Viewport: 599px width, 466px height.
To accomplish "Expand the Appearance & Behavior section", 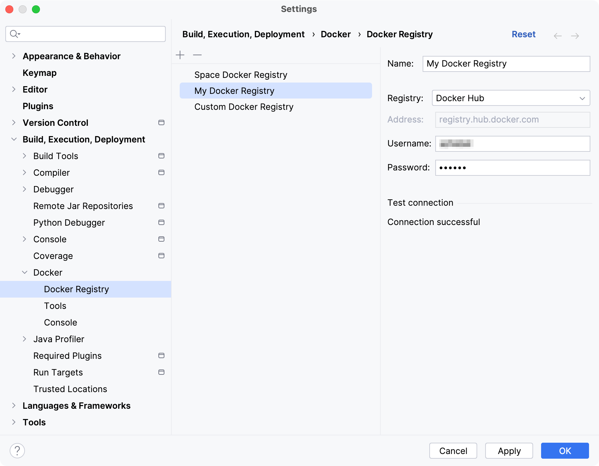I will coord(14,56).
